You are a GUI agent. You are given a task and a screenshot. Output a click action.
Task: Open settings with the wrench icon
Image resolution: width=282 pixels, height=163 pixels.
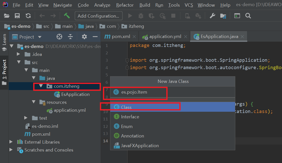point(213,16)
